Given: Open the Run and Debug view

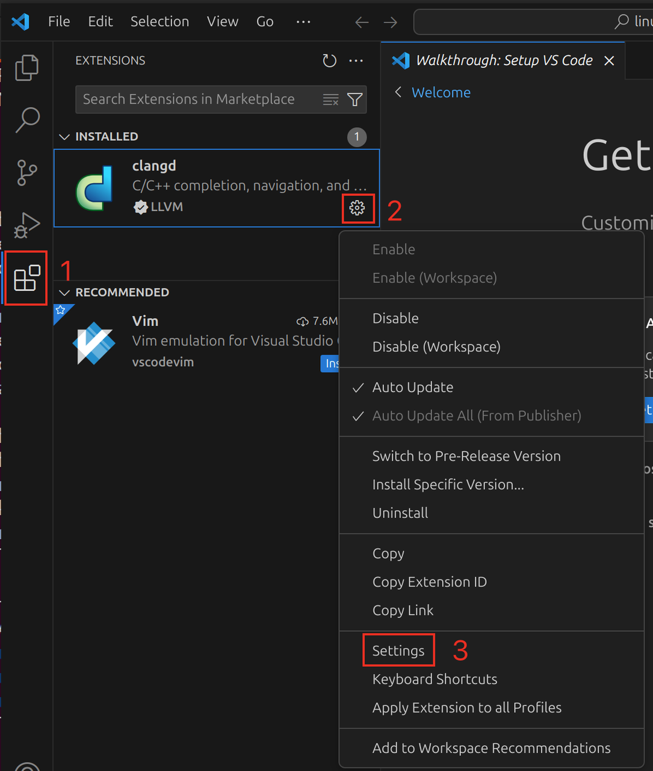Looking at the screenshot, I should (x=26, y=225).
